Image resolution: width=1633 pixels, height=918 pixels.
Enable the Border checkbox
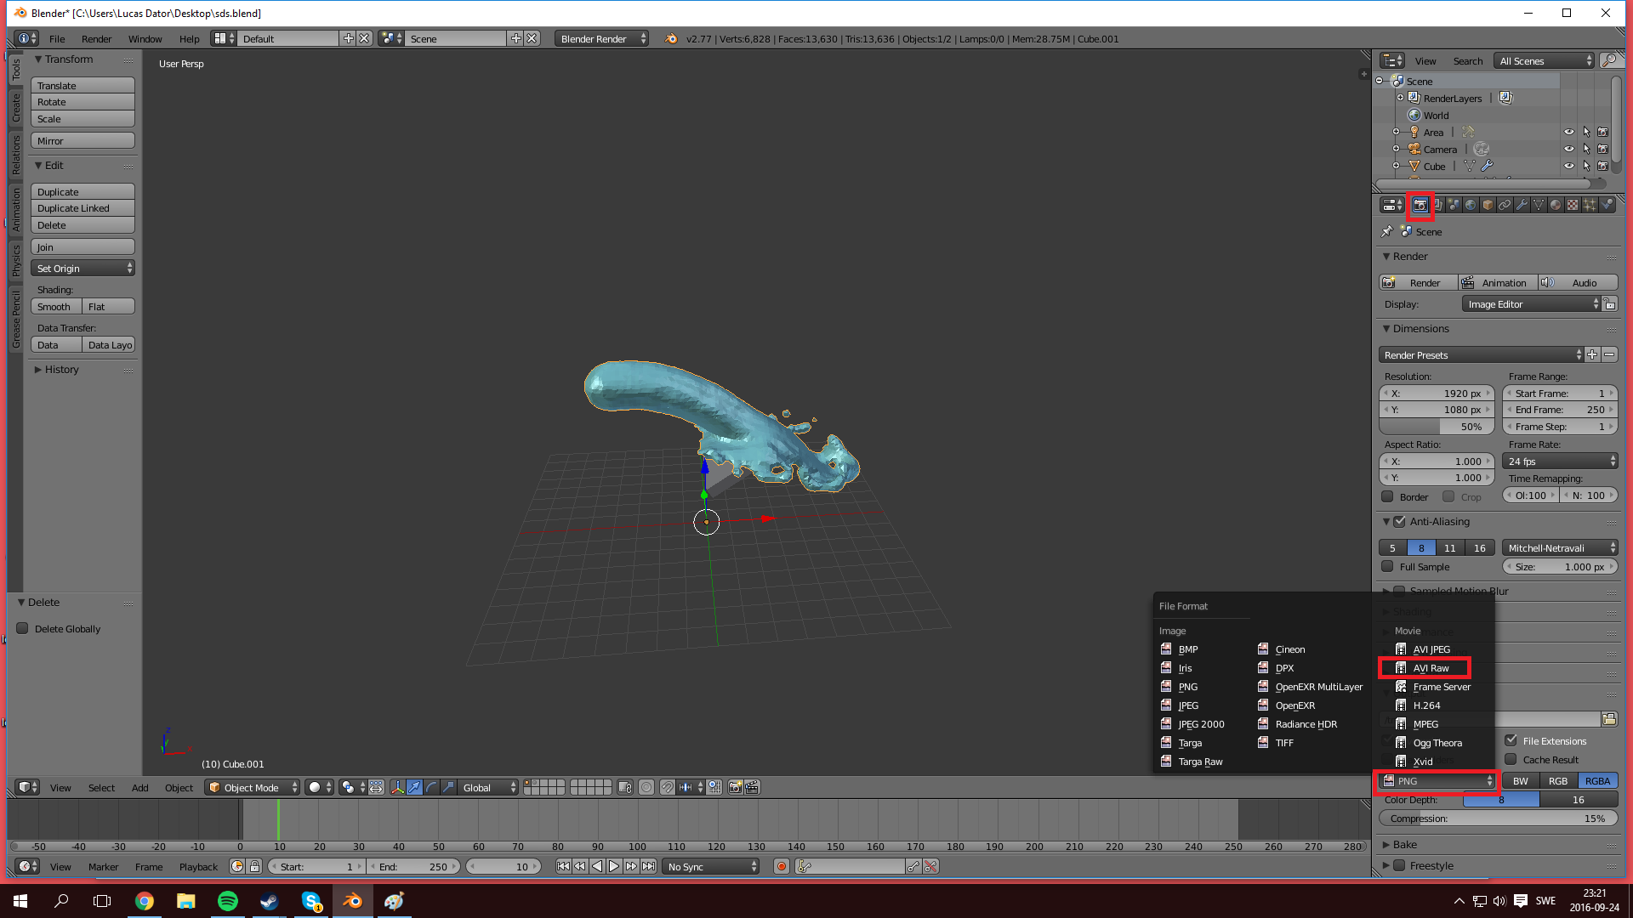pos(1387,496)
